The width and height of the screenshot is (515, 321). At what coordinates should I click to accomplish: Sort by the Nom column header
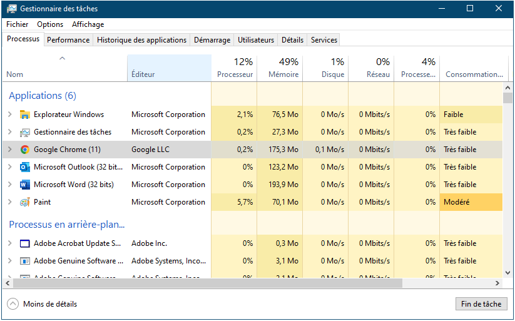(x=64, y=68)
